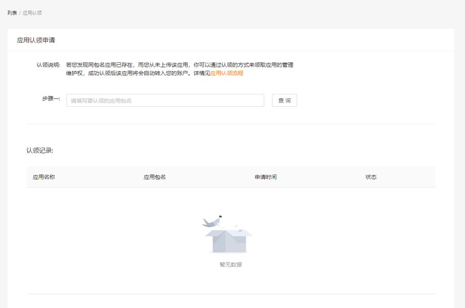
Task: Select the 应用包名 column header
Action: (154, 177)
